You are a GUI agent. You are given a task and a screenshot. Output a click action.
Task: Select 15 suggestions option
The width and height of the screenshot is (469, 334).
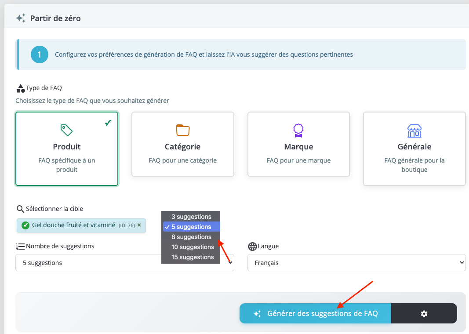(193, 257)
